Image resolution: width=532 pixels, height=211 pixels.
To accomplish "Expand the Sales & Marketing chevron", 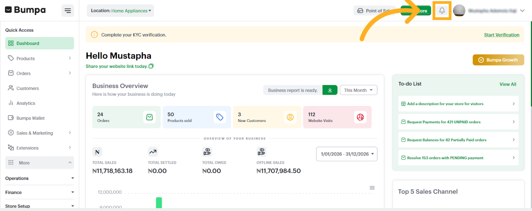I will [x=70, y=133].
